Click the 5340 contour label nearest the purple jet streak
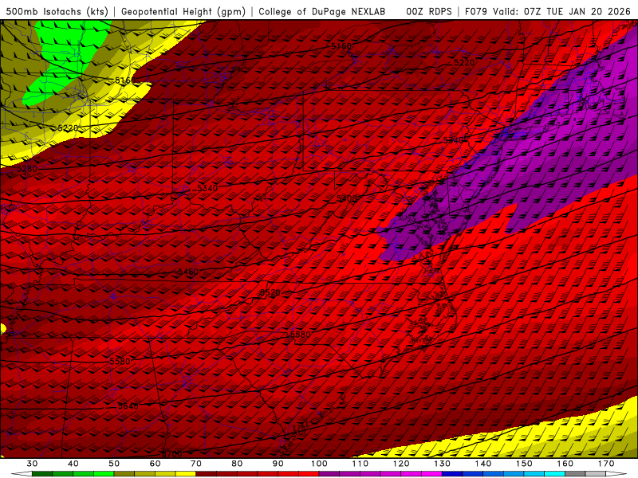Image resolution: width=638 pixels, height=478 pixels. [x=453, y=140]
